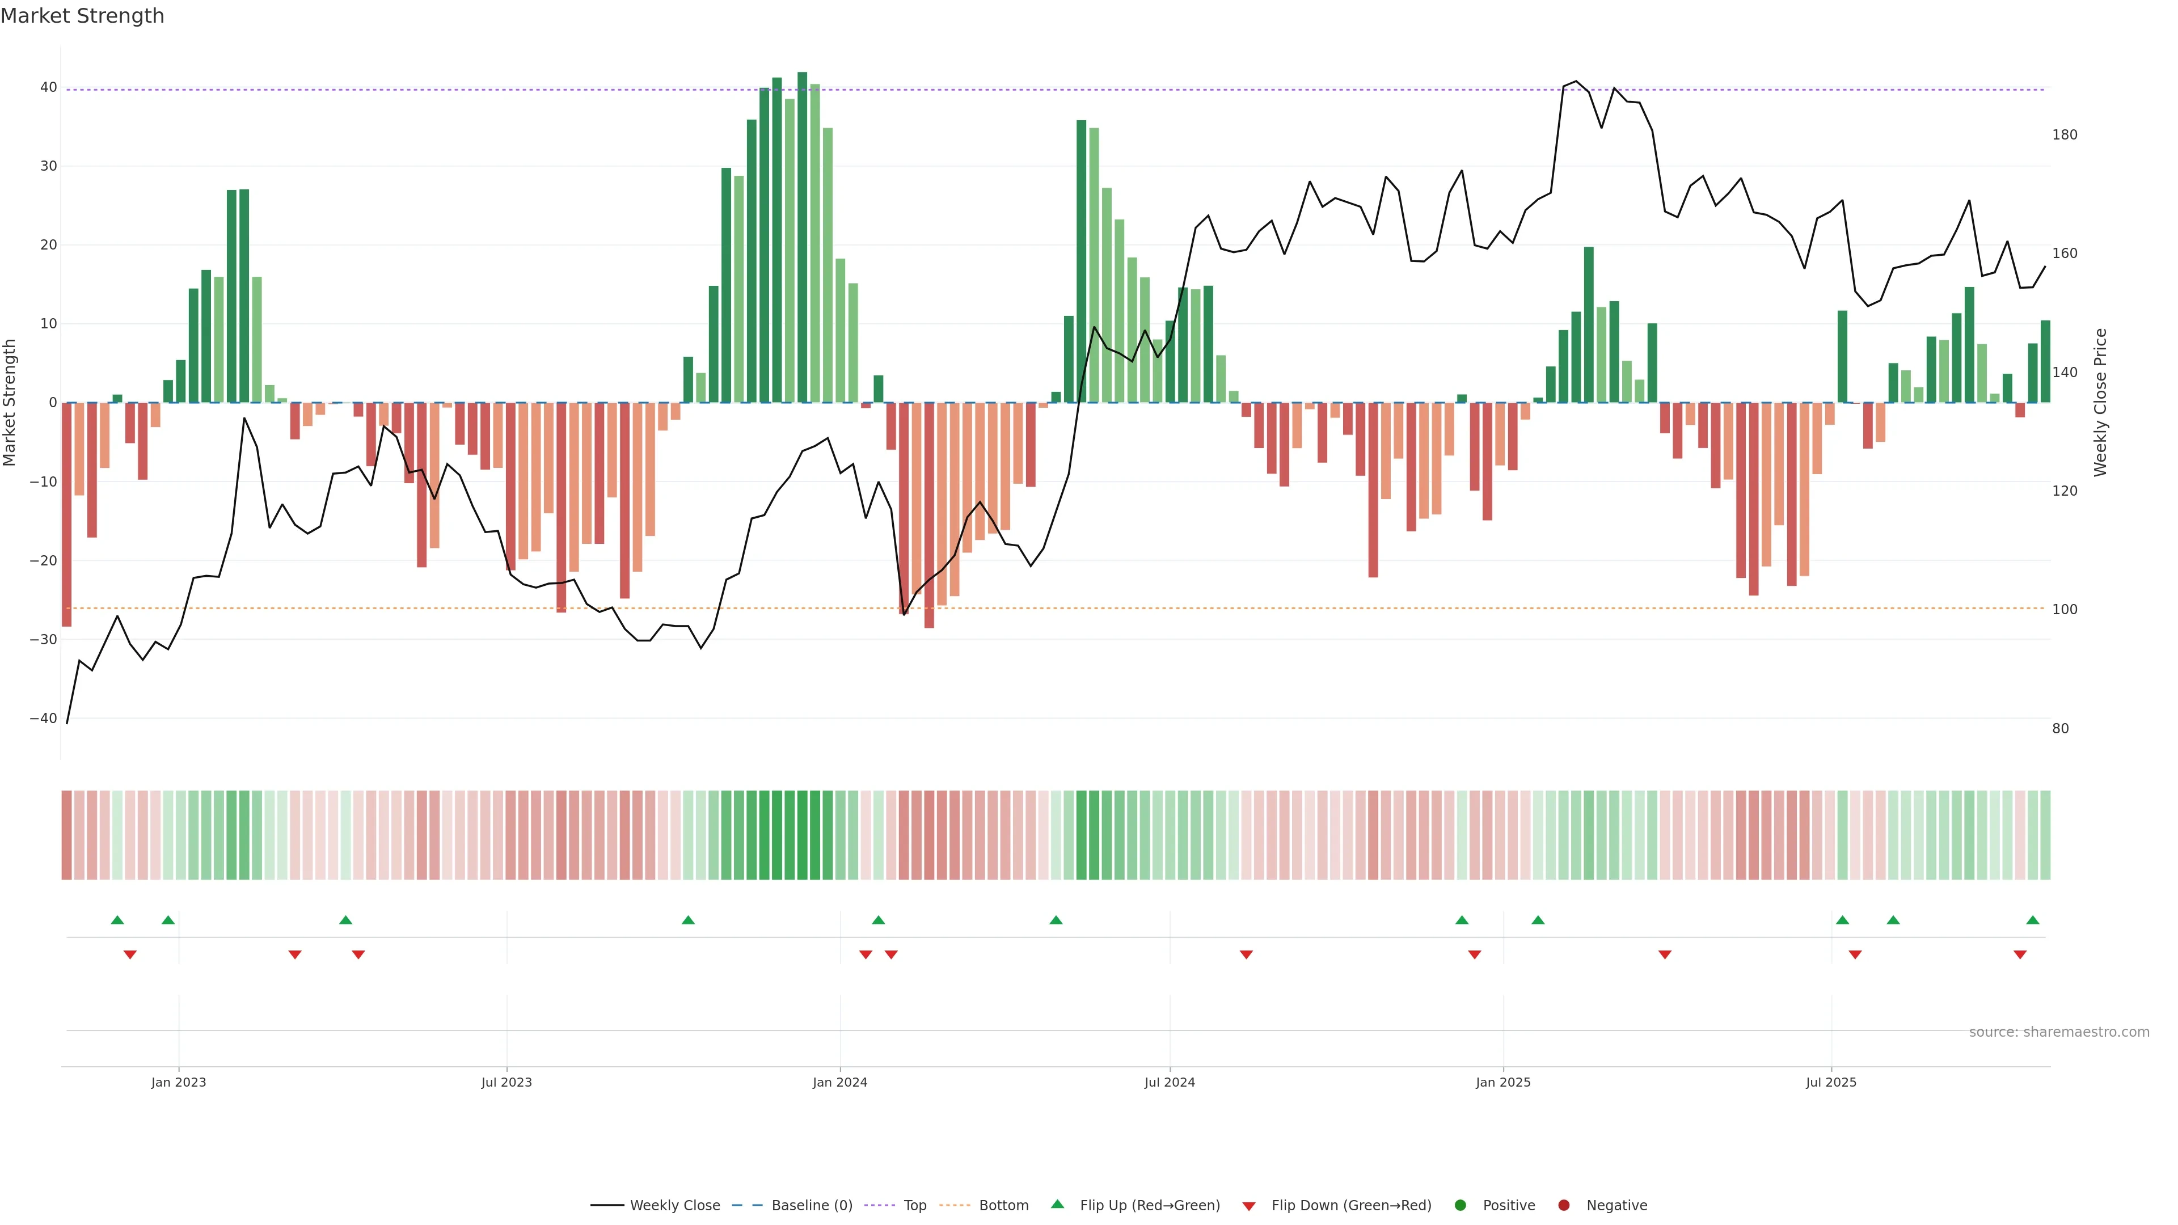The height and width of the screenshot is (1225, 2178).
Task: Toggle the Baseline (0) legend entry
Action: [x=812, y=1205]
